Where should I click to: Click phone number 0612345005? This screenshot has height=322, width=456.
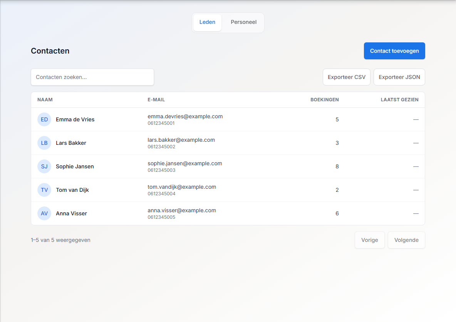[x=161, y=218]
